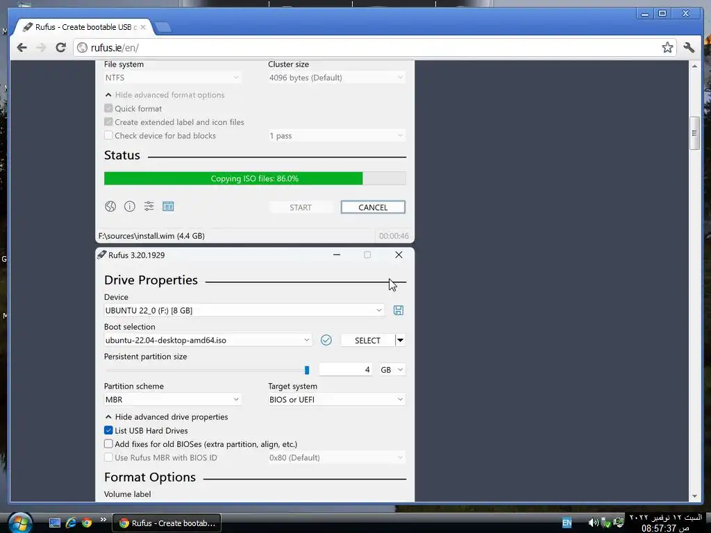Open Cluster size dropdown
This screenshot has width=711, height=533.
337,78
